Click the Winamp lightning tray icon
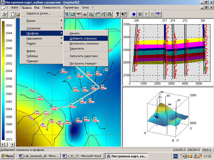Image resolution: width=214 pixels, height=160 pixels. [200, 156]
